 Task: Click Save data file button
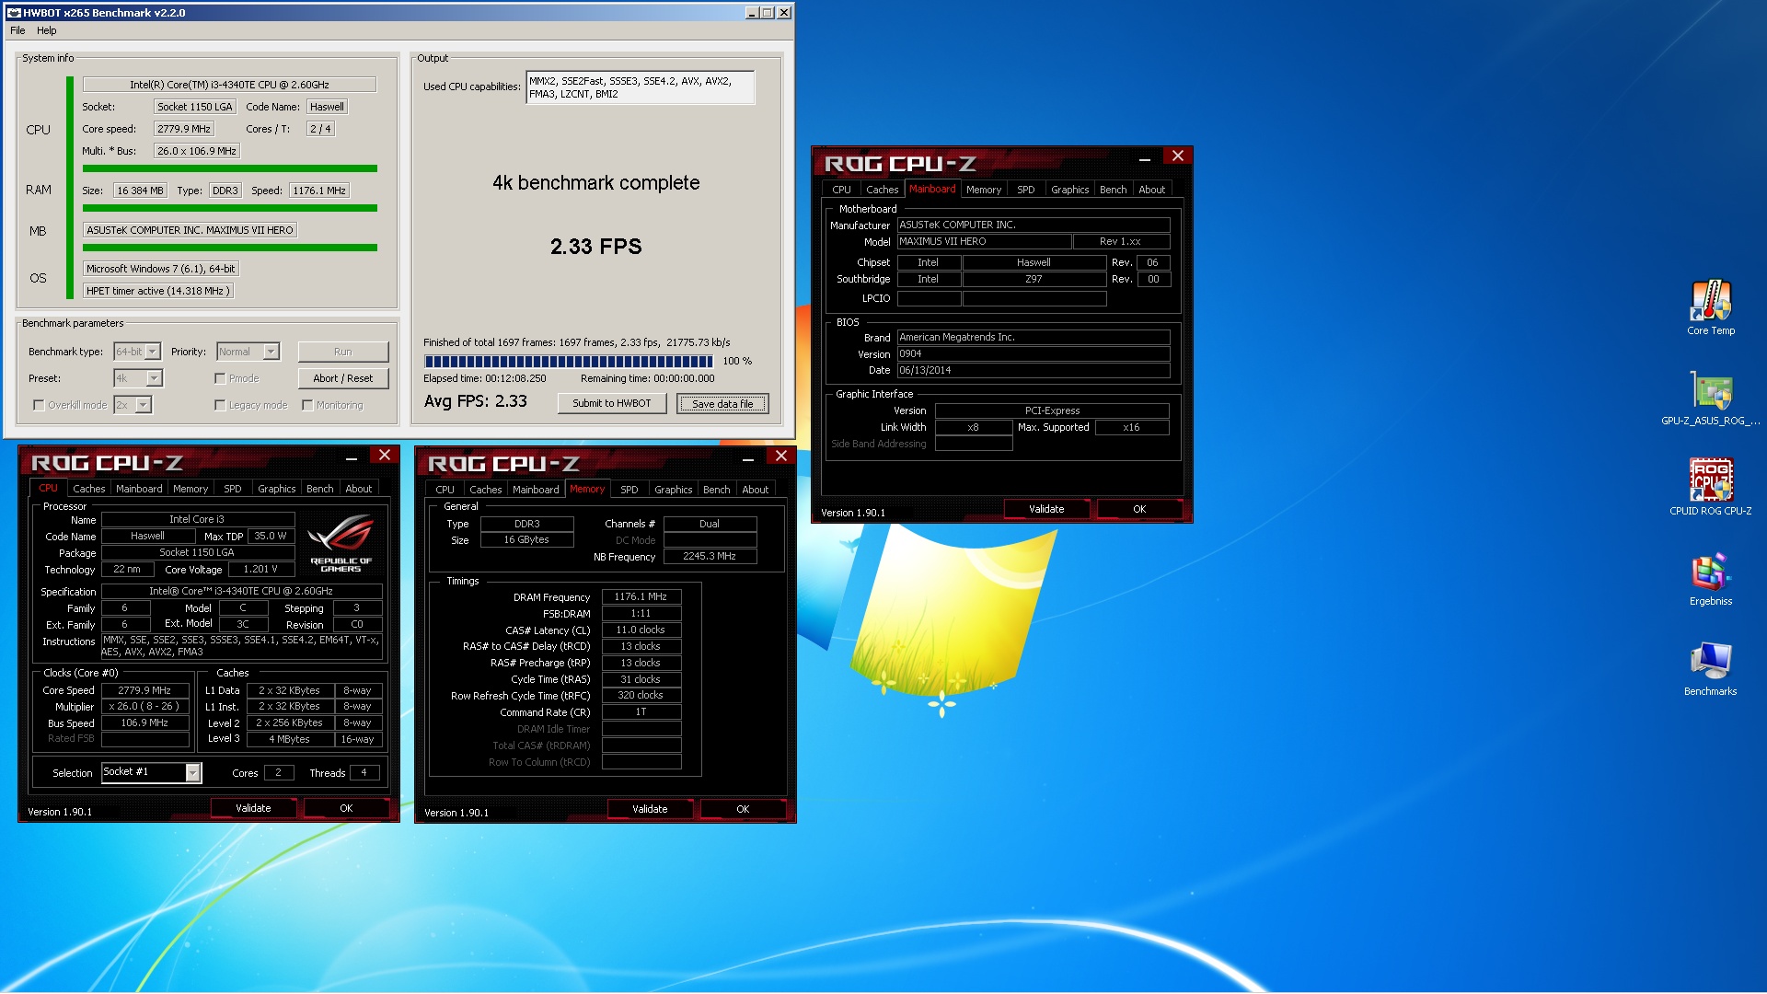[722, 403]
